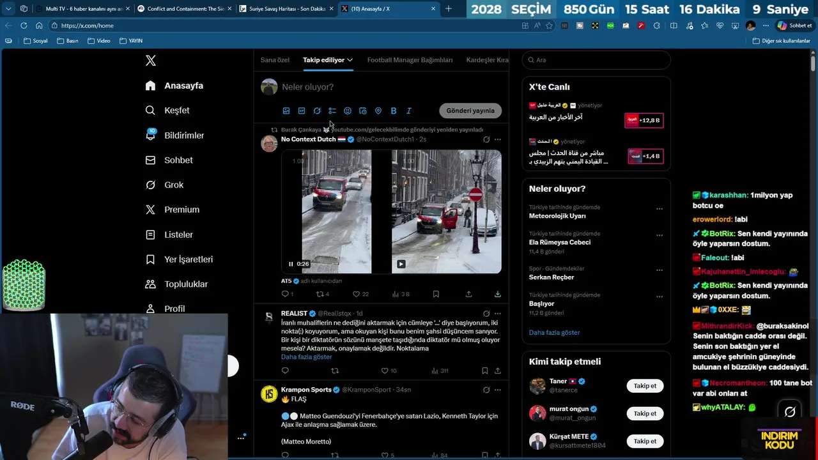
Task: Open more options on No Context Dutch post
Action: pyautogui.click(x=498, y=139)
